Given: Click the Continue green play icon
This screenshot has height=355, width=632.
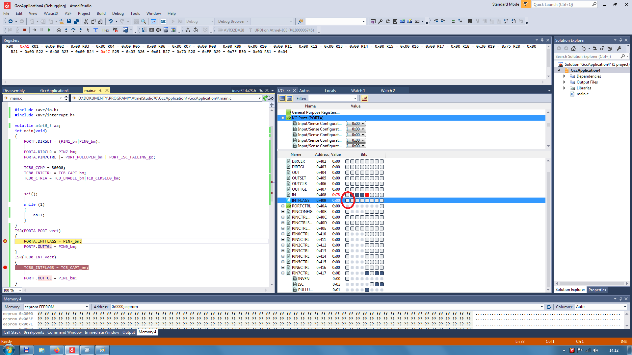Looking at the screenshot, I should (49, 30).
